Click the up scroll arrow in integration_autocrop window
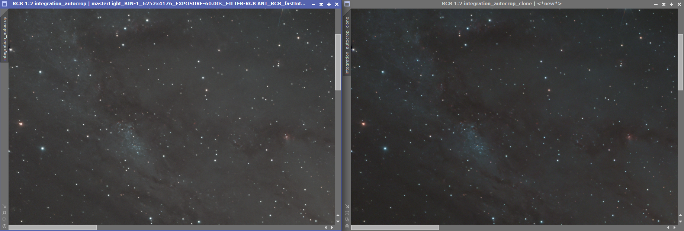Screen dimensions: 684x231 (x=338, y=215)
